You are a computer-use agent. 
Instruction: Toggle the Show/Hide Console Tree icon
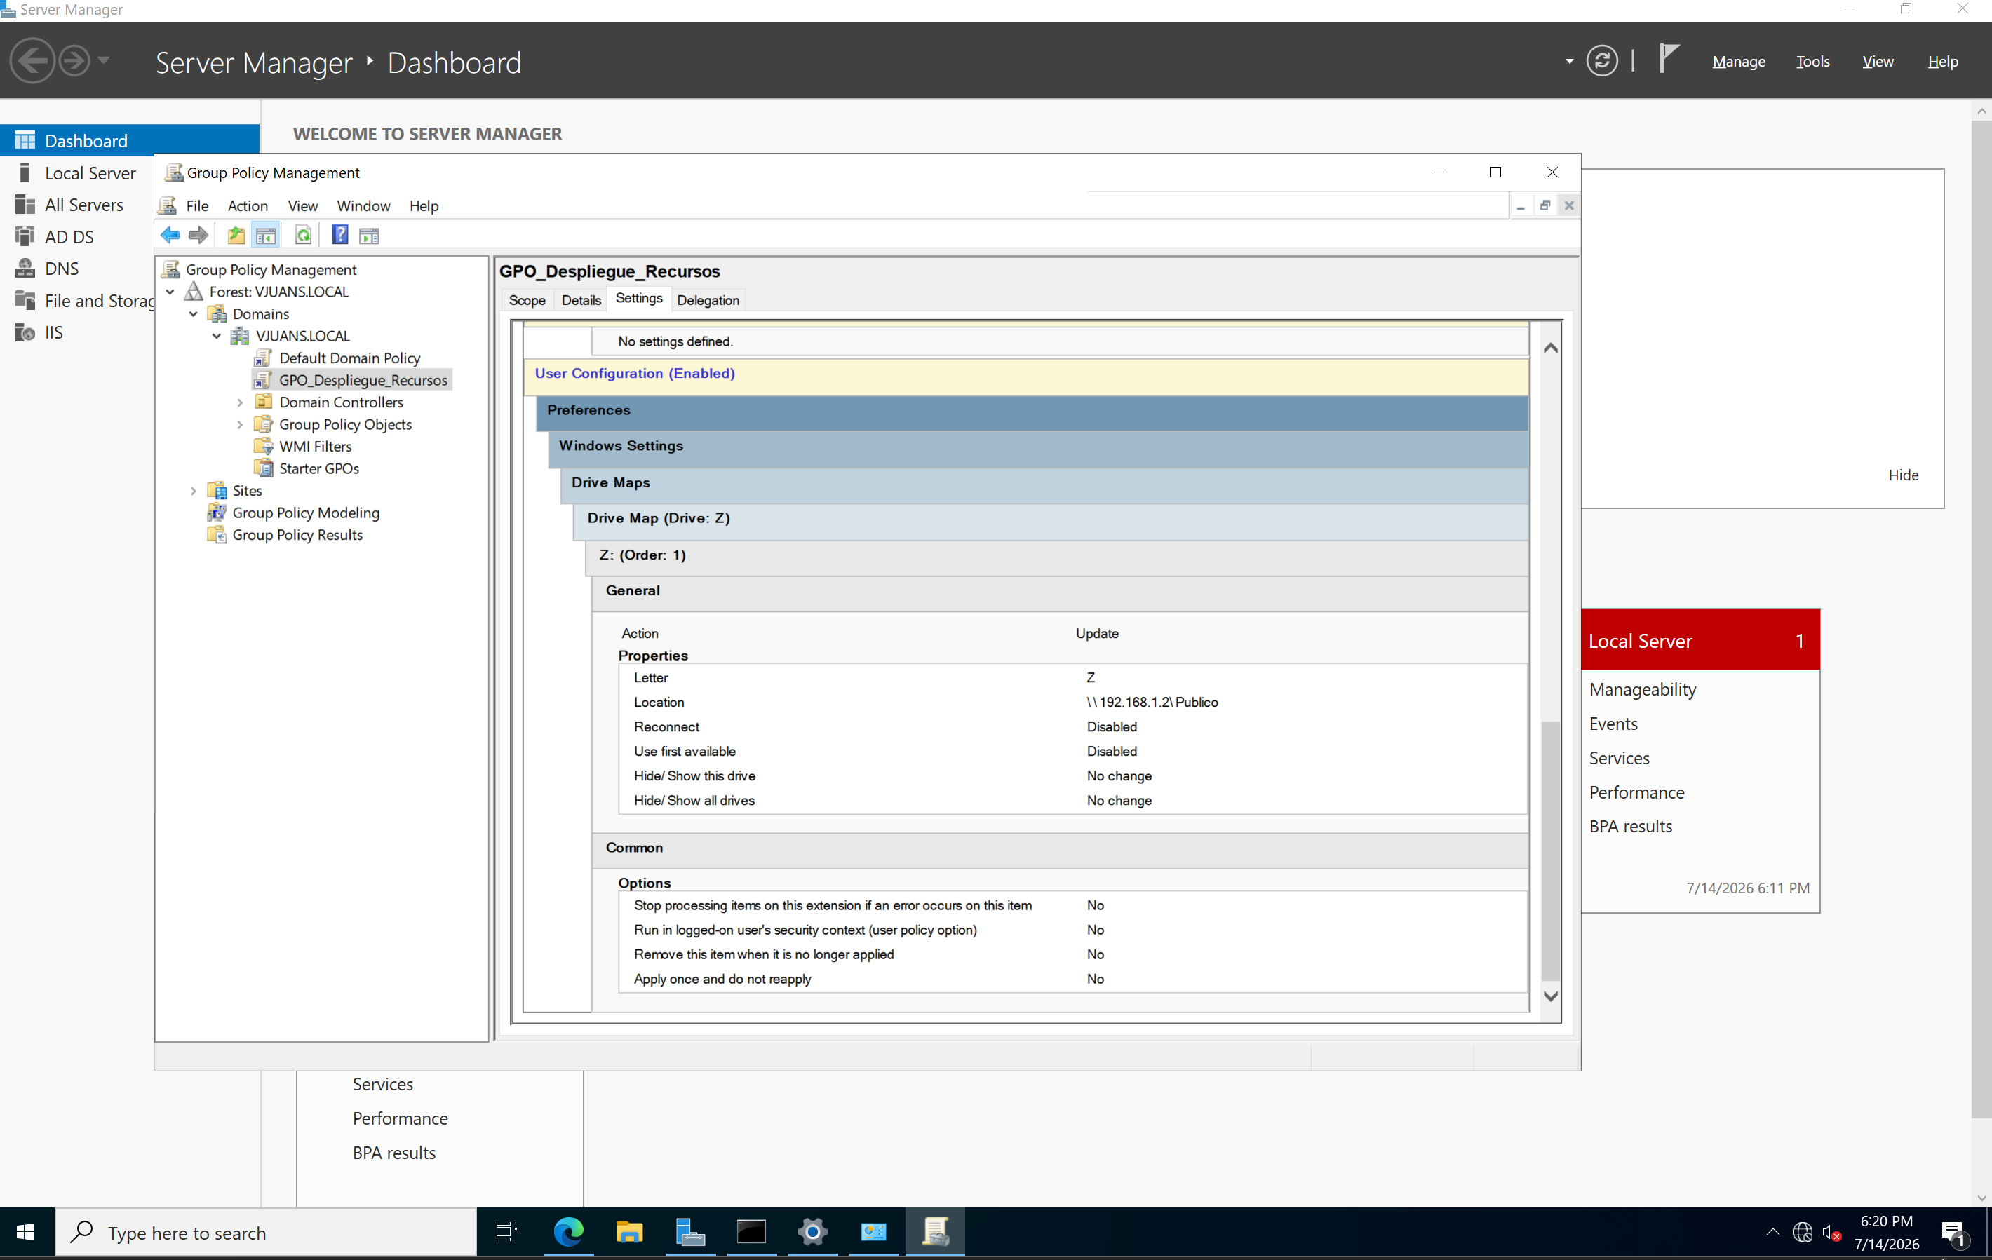click(266, 236)
